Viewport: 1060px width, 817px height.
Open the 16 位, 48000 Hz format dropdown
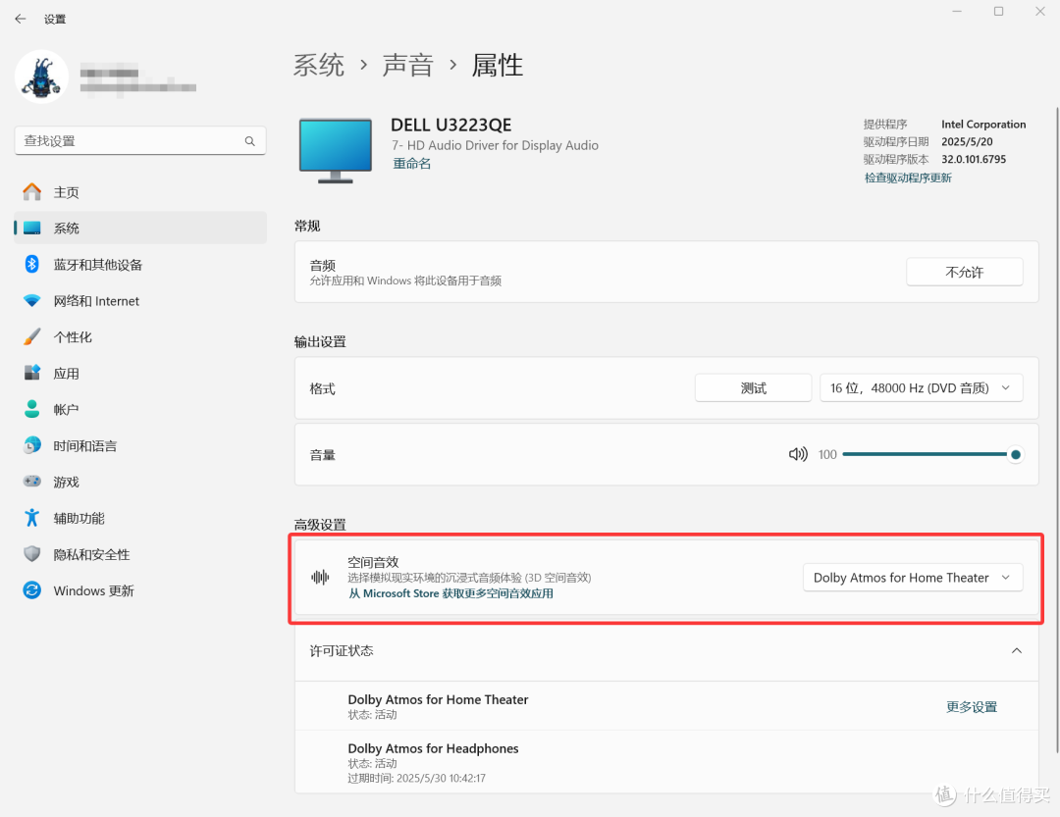[x=921, y=387]
